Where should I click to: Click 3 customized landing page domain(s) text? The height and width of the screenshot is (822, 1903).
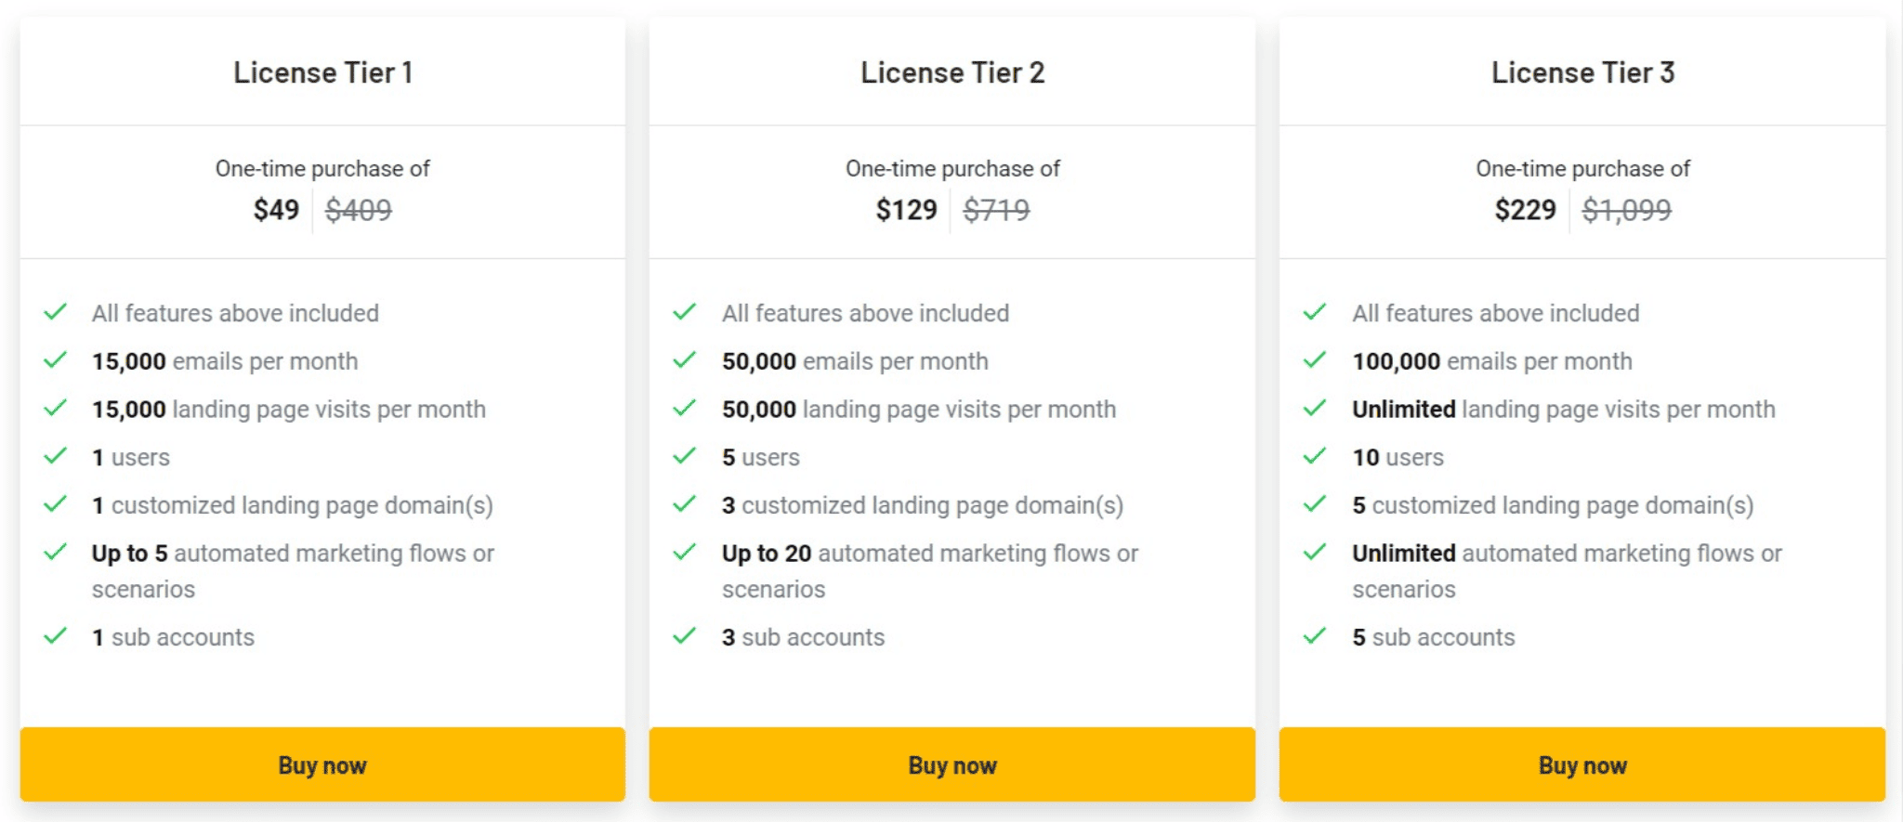coord(923,505)
